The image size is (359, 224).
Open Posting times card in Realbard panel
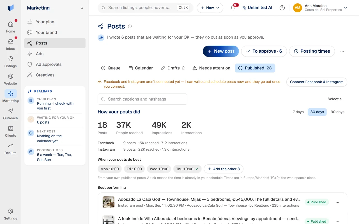coord(55,155)
